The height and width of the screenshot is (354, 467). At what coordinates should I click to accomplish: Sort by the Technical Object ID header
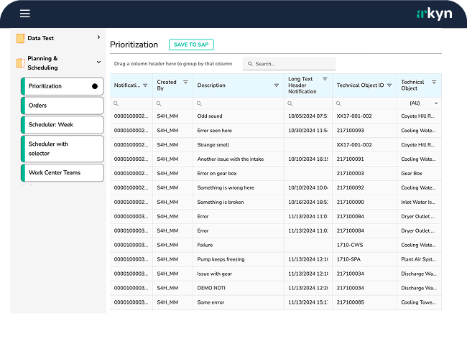[360, 85]
